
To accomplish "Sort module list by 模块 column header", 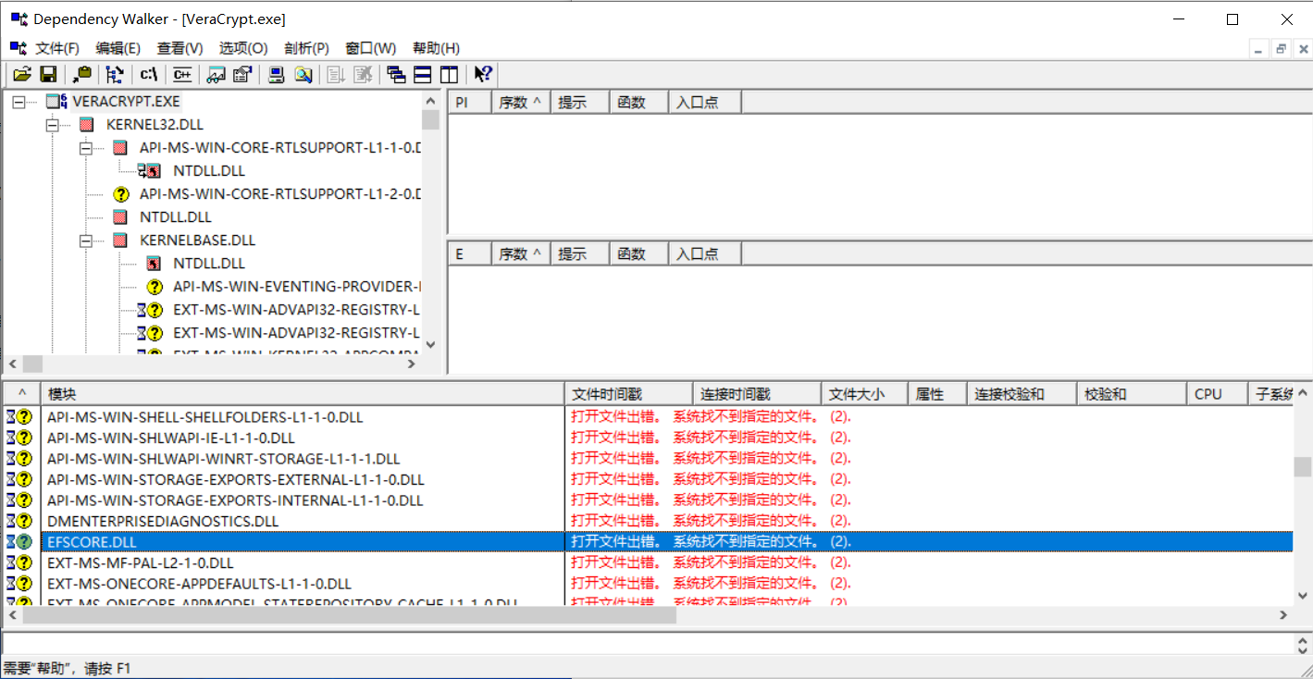I will pos(303,394).
